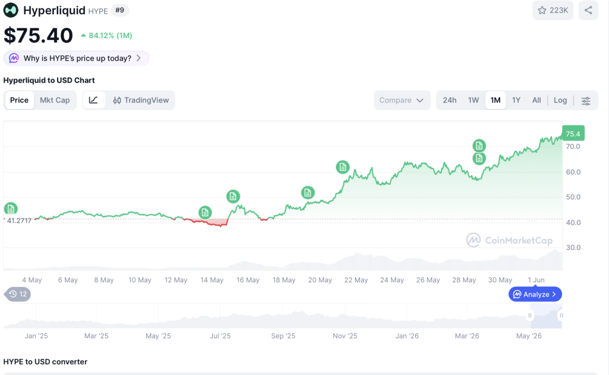The width and height of the screenshot is (609, 375).
Task: Open the news marker above 16 May
Action: [x=233, y=196]
